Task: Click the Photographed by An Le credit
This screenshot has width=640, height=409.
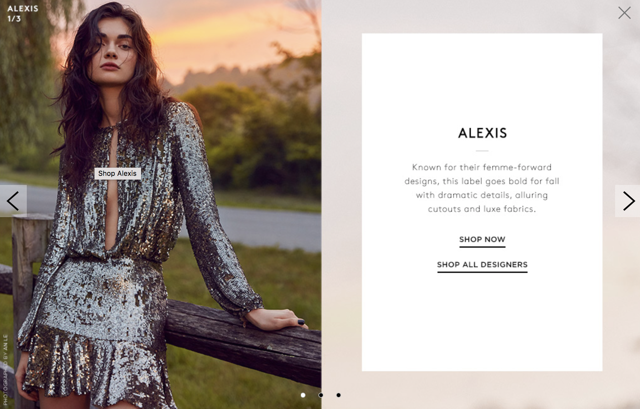Action: pos(5,369)
